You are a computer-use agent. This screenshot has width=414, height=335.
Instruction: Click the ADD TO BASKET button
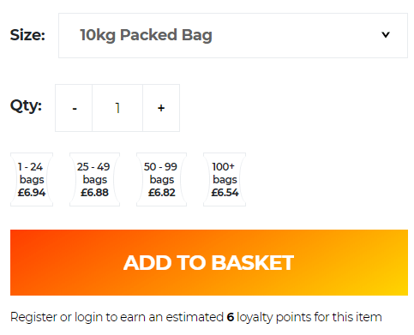(209, 262)
